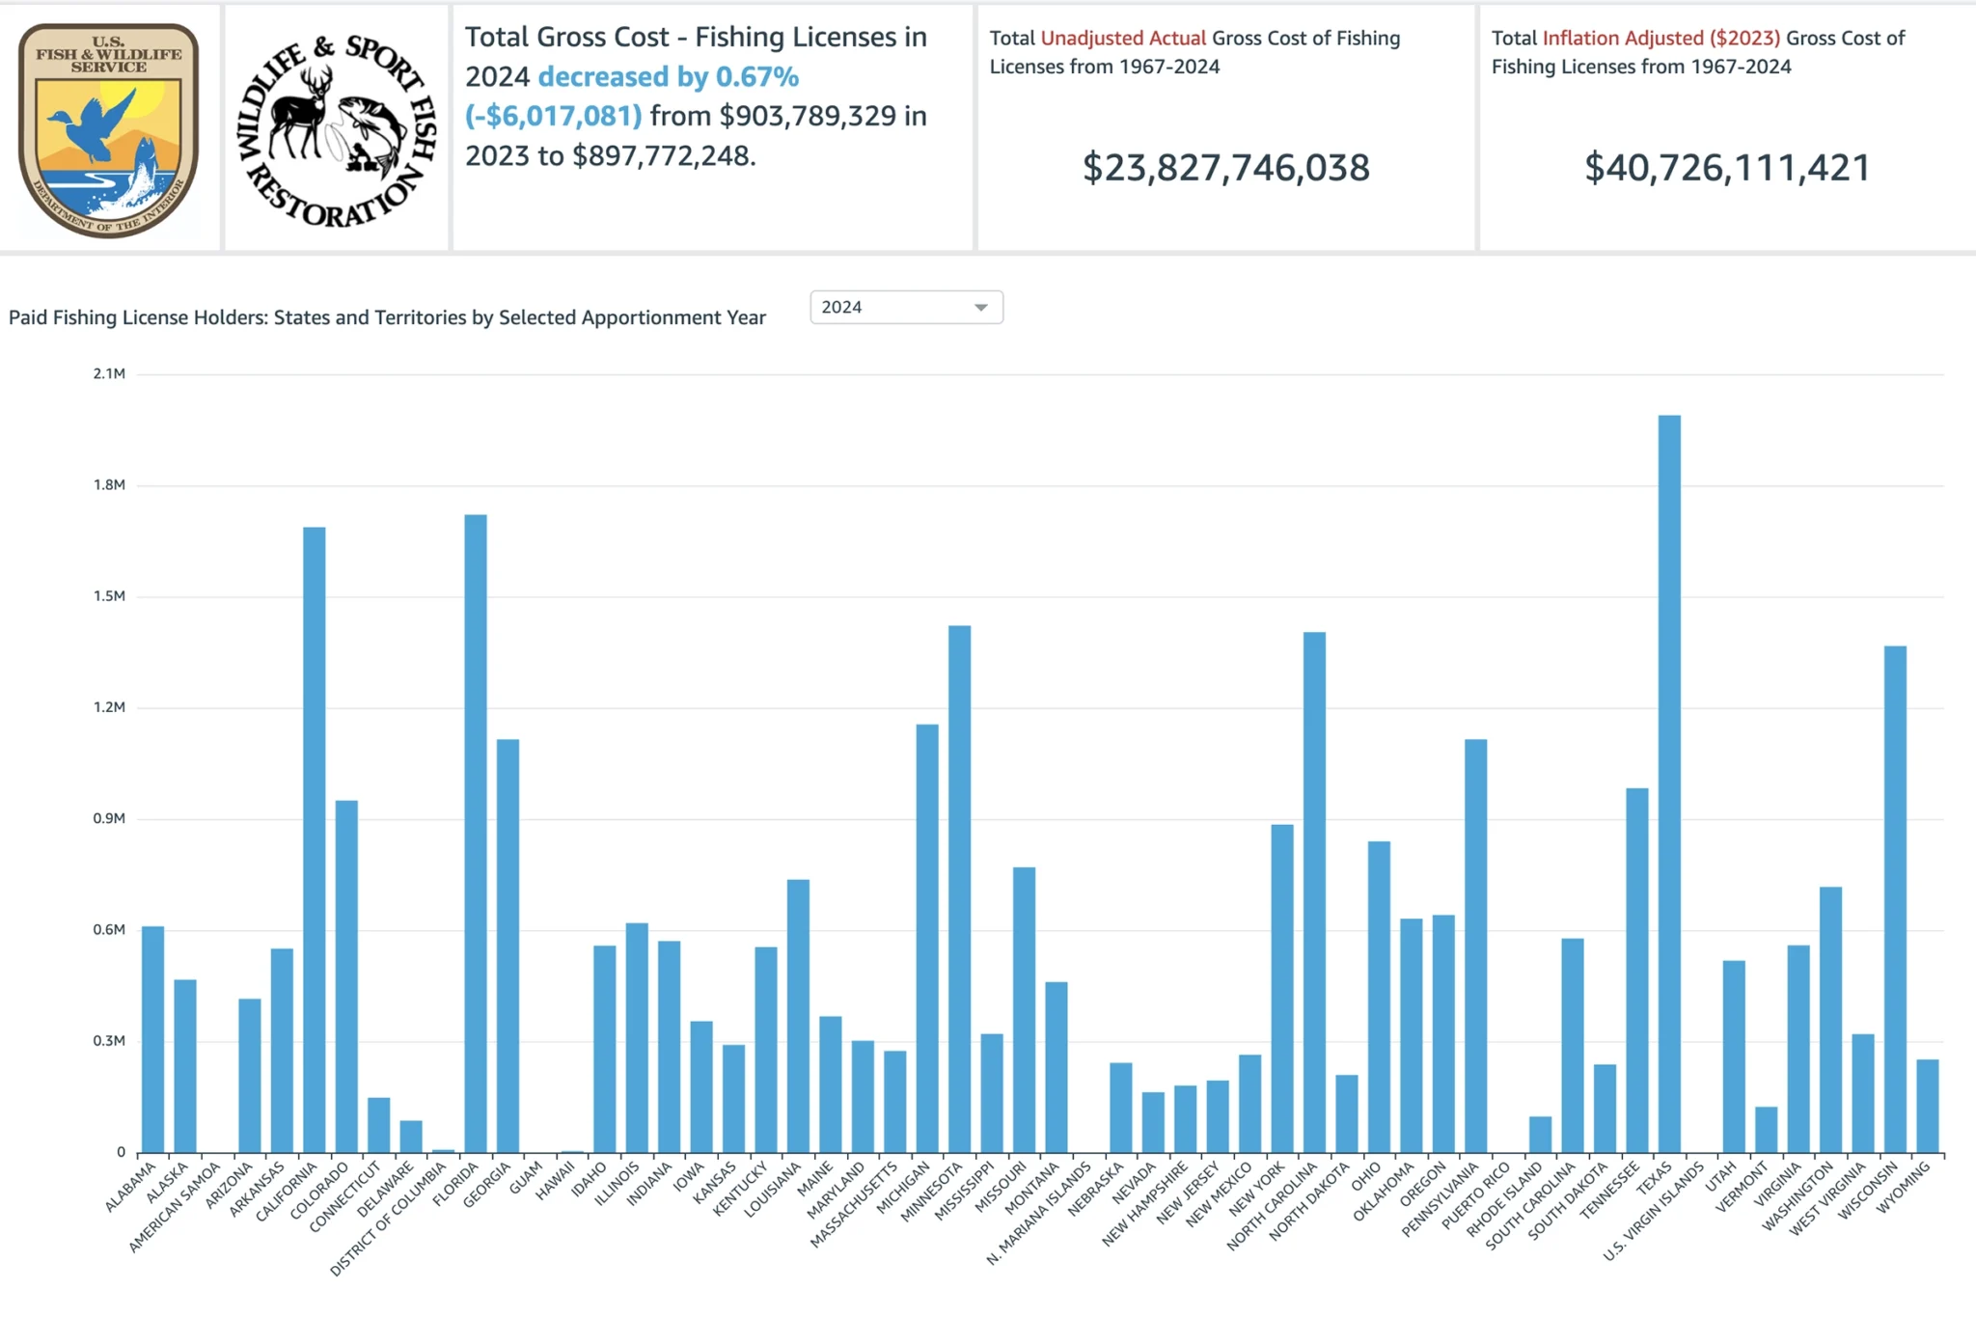
Task: Click the Mississippi bar
Action: click(x=992, y=1093)
